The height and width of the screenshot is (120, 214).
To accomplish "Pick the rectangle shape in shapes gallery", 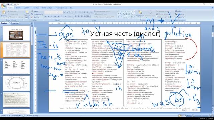I will coord(126,11).
